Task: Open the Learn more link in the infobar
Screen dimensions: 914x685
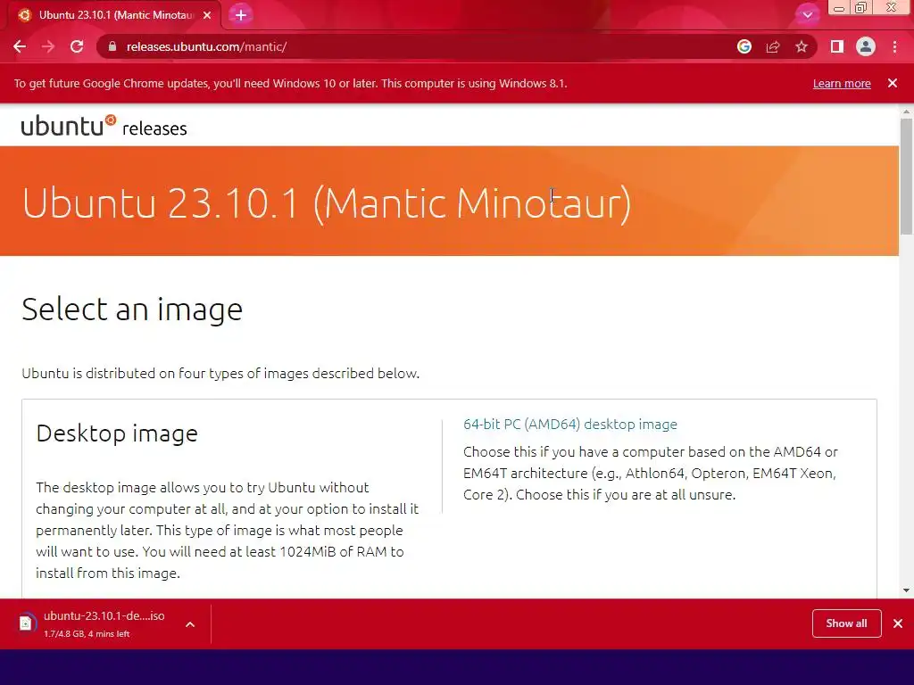Action: [842, 83]
